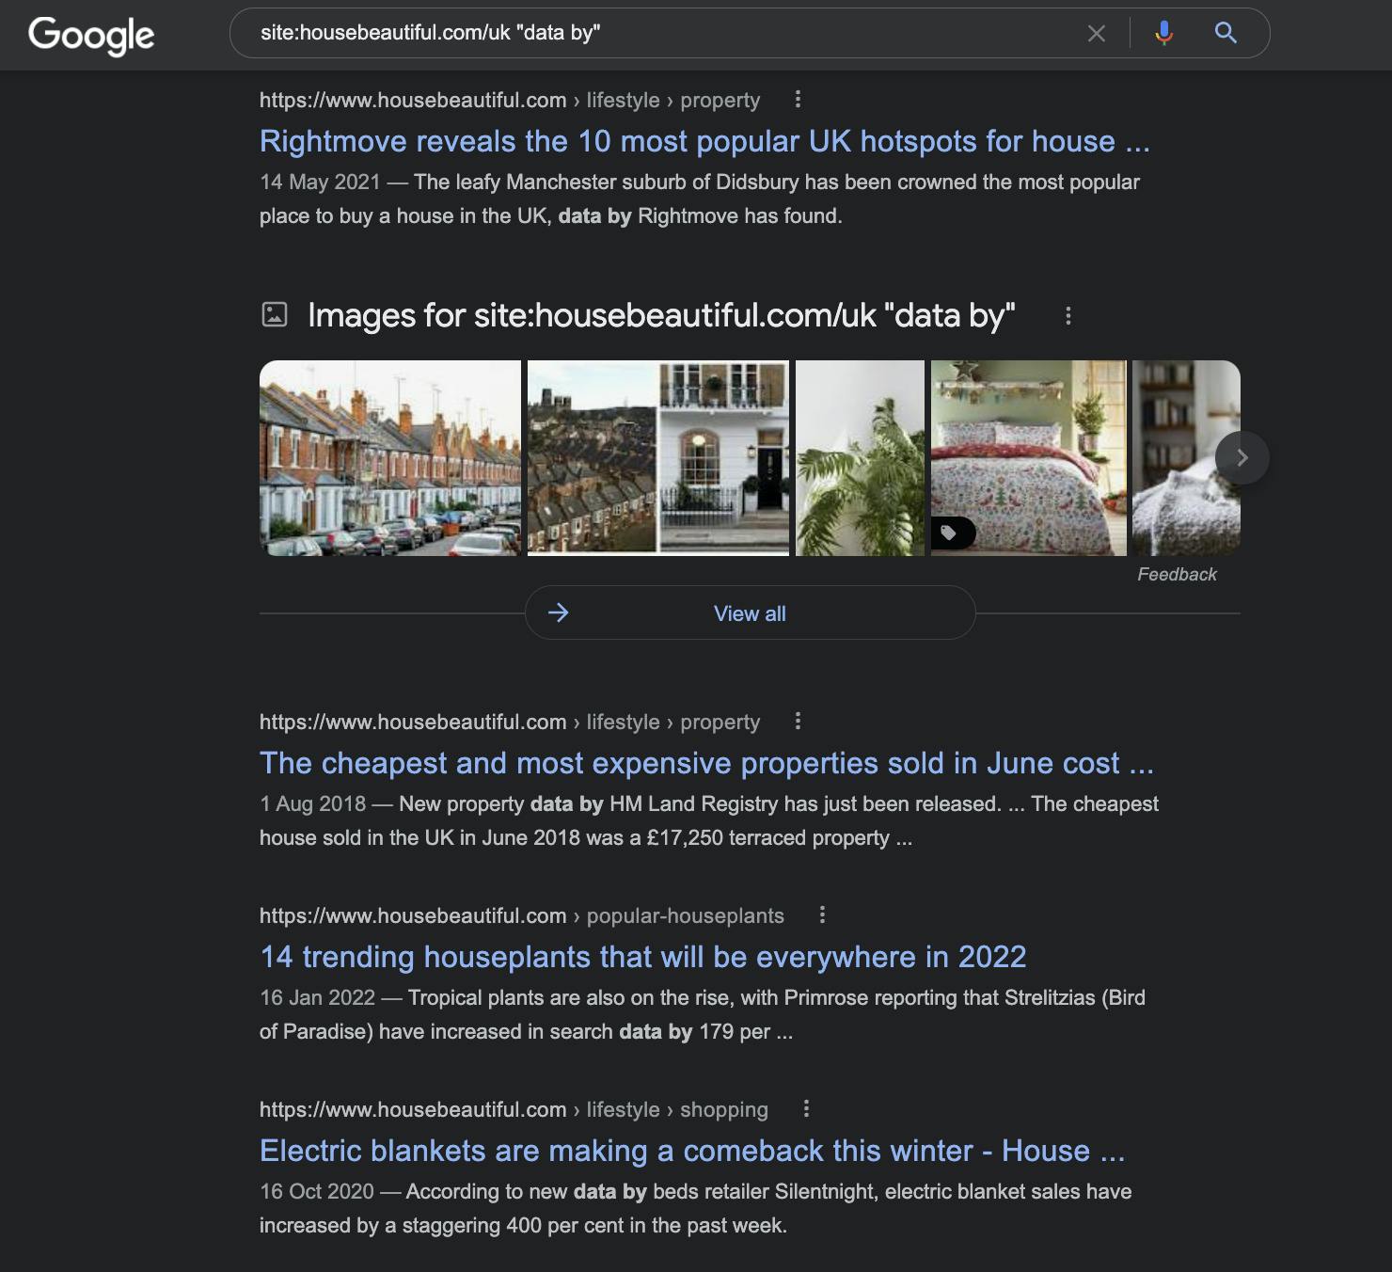Image resolution: width=1392 pixels, height=1272 pixels.
Task: Open options for electric blankets result
Action: pos(806,1108)
